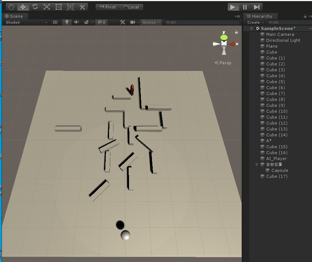
Task: Open the Hierarchy panel menu
Action: [310, 16]
